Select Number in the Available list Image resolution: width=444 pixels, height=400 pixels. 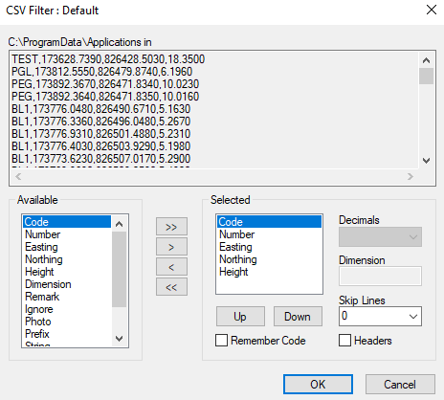pos(67,234)
